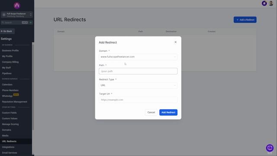Go Back from Settings
Viewport: 277px width, 156px height.
tap(7, 31)
